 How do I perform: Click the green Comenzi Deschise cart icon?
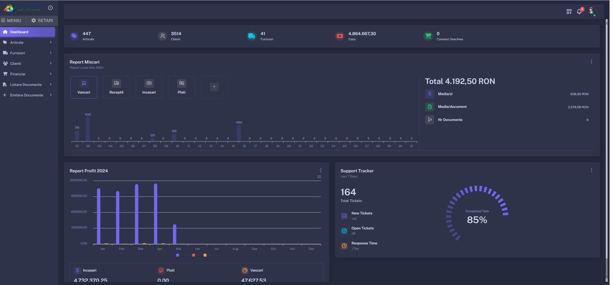(x=428, y=36)
